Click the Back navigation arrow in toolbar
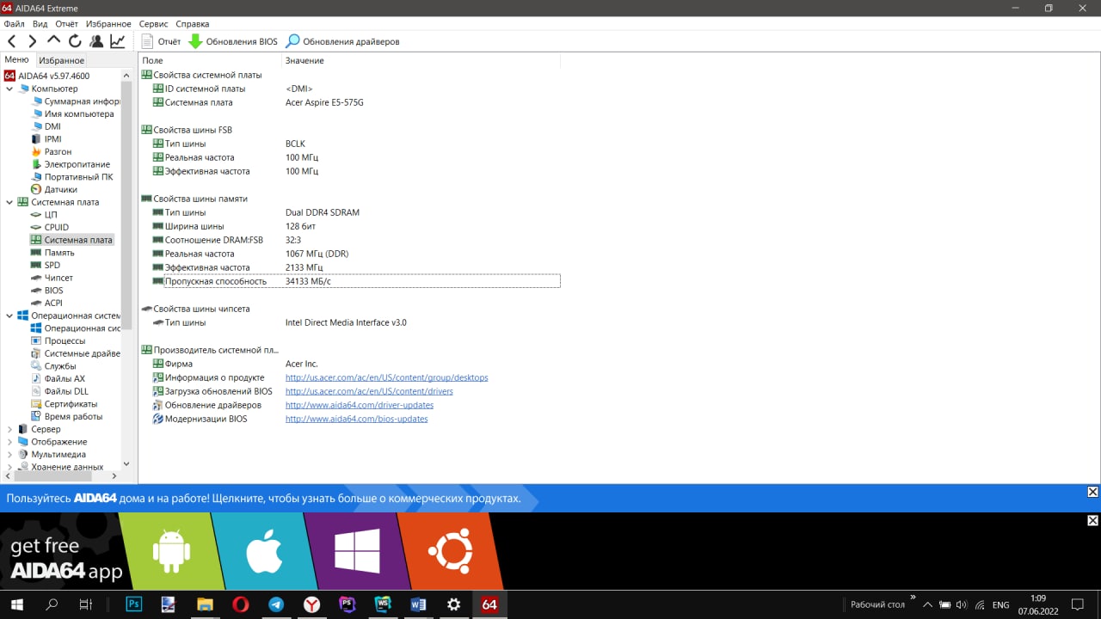The height and width of the screenshot is (619, 1101). (x=12, y=41)
